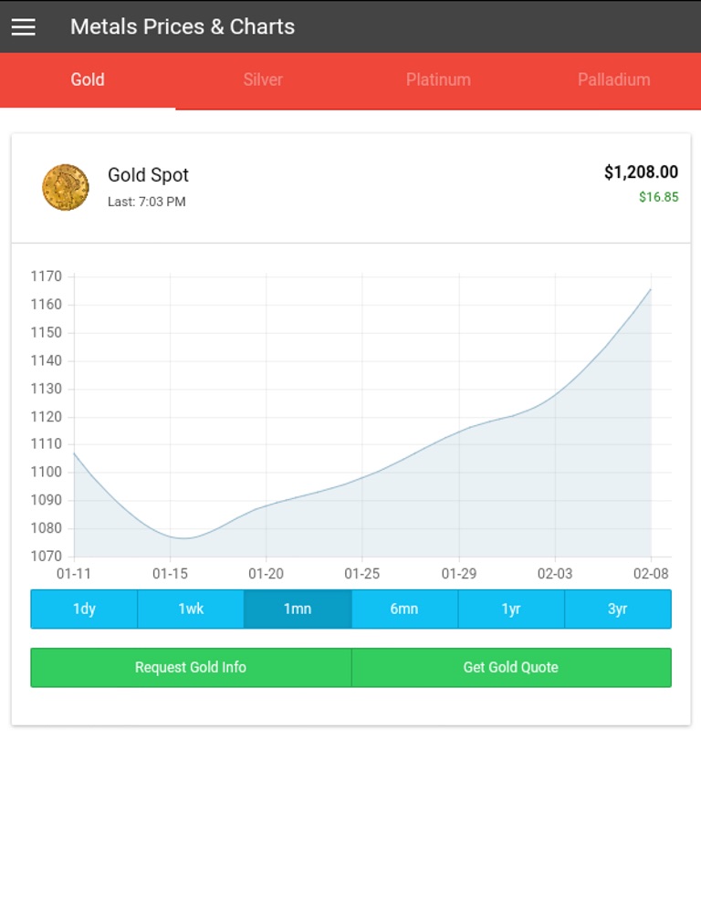Tap the green $16.85 price change

[x=658, y=197]
